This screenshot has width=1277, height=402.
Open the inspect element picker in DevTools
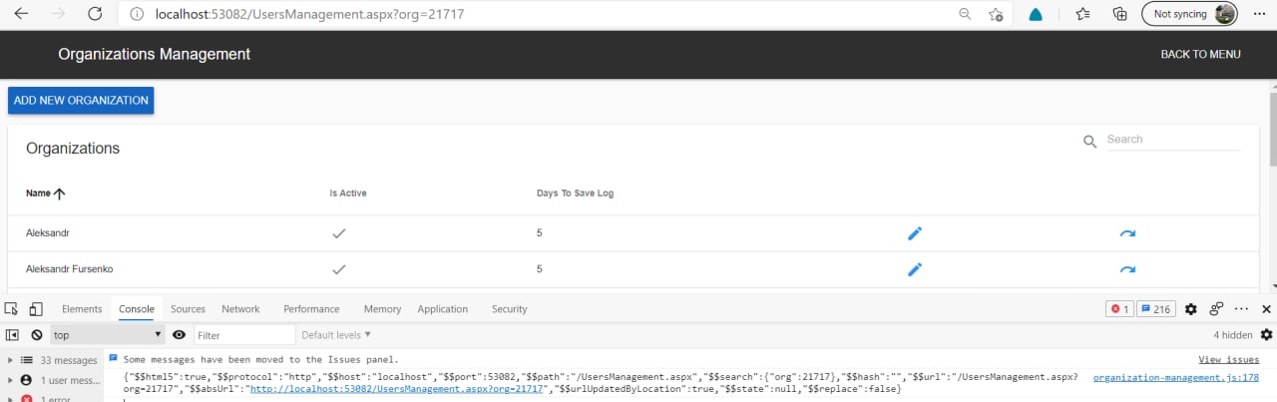tap(12, 309)
